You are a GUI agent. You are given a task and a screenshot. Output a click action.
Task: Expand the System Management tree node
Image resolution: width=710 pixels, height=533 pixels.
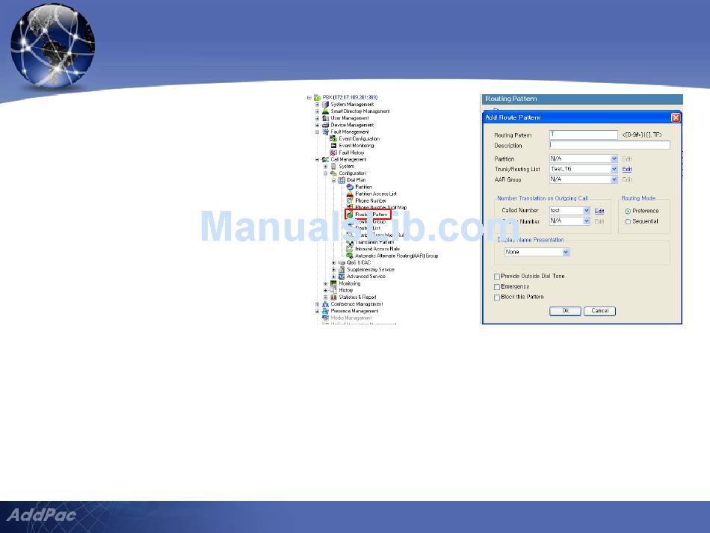click(318, 105)
